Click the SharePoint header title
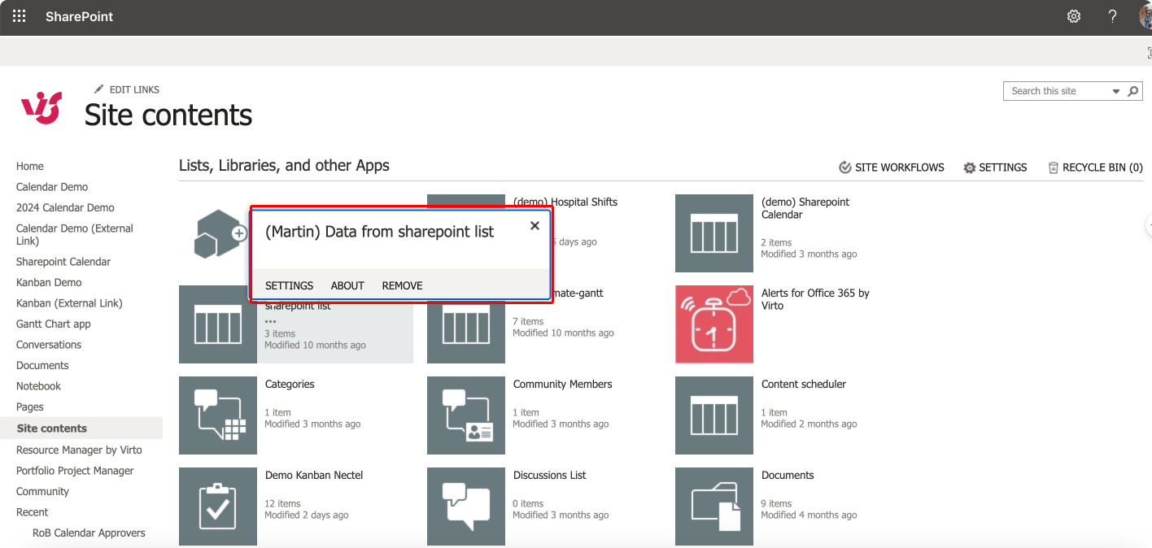This screenshot has width=1152, height=548. click(x=80, y=16)
